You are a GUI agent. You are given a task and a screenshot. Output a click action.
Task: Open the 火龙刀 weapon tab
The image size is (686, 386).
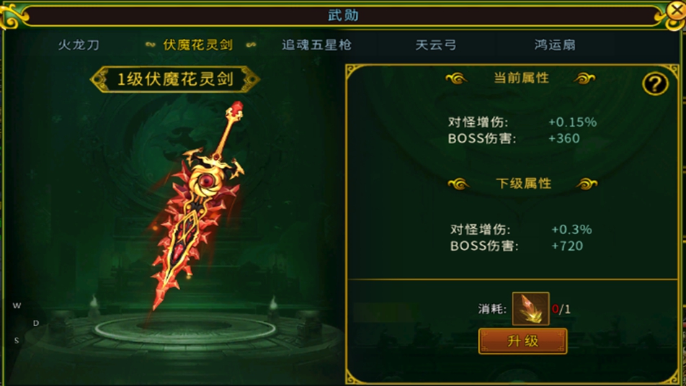(79, 45)
